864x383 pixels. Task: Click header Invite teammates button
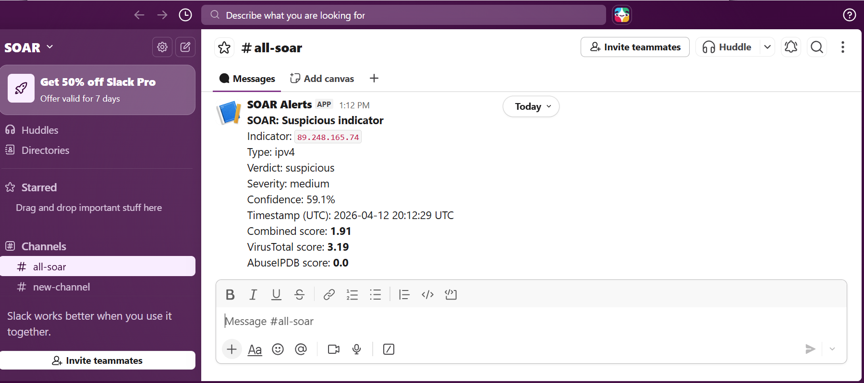point(635,47)
